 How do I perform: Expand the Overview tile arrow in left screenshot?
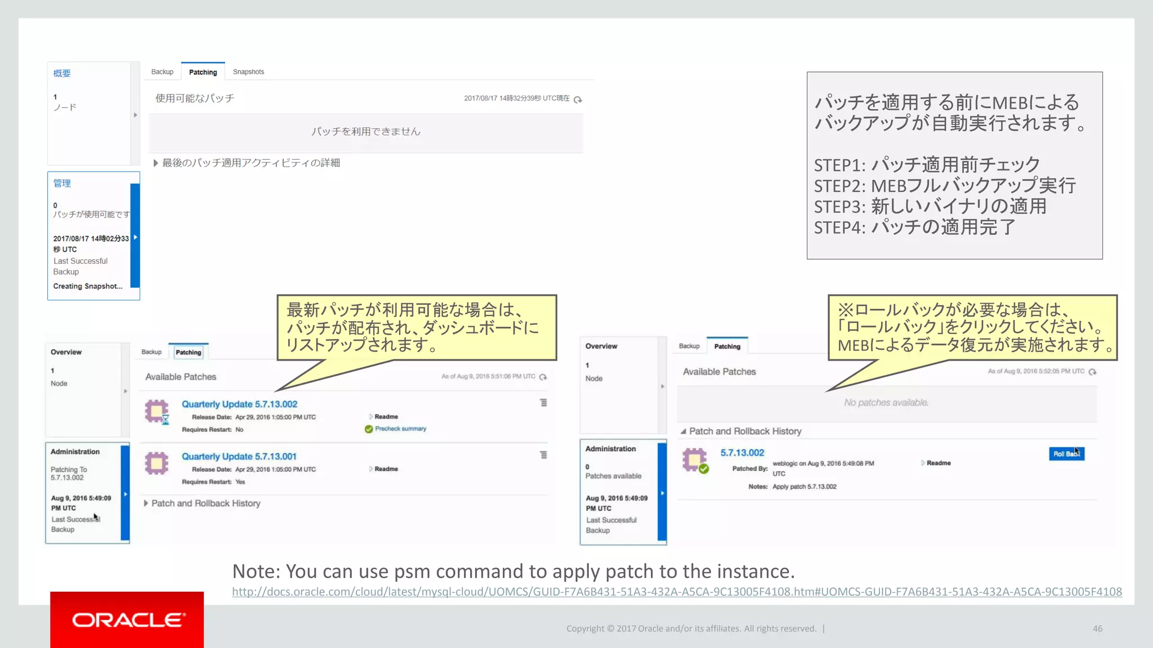[126, 391]
